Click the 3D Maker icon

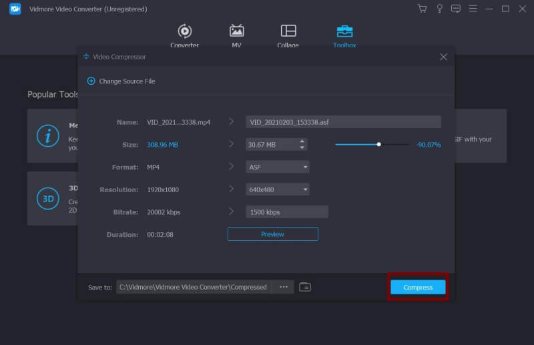point(47,199)
